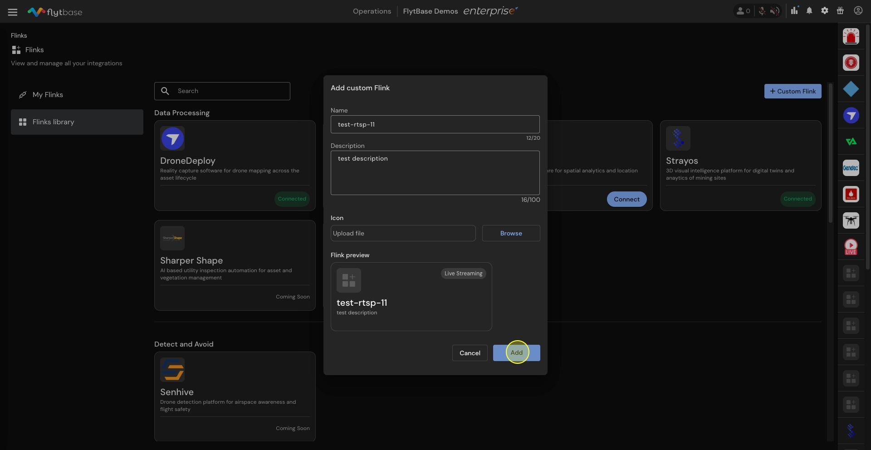Open the settings gear

pyautogui.click(x=825, y=11)
